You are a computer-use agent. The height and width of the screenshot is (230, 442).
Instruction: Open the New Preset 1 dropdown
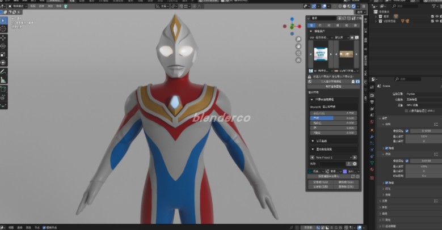[334, 157]
